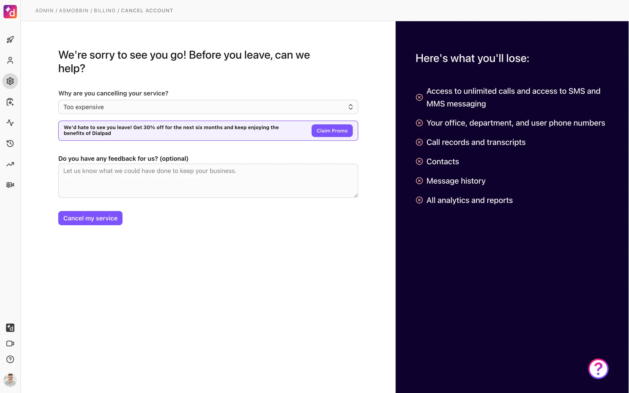Click the user avatar photo

[10, 380]
